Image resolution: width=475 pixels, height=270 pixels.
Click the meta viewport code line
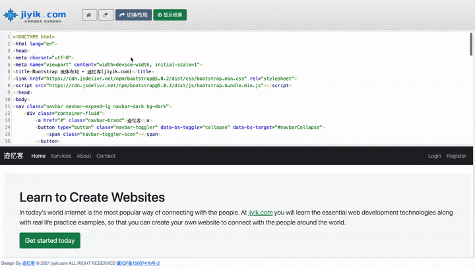coord(108,65)
